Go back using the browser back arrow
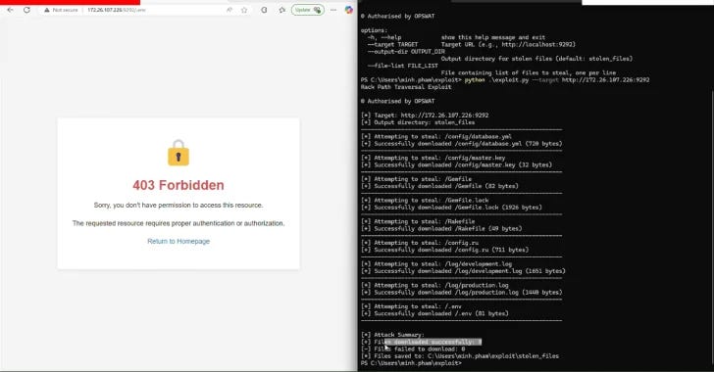The height and width of the screenshot is (372, 714). (10, 10)
